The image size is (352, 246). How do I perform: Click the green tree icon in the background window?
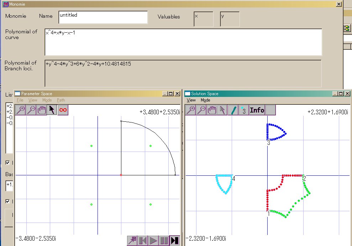(x=347, y=28)
